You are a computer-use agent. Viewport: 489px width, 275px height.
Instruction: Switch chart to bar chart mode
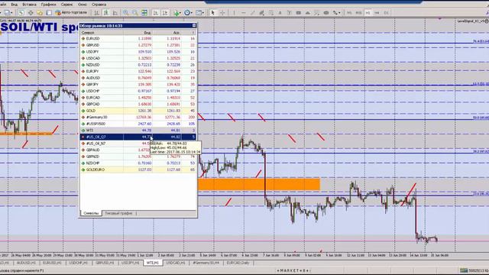click(x=97, y=12)
